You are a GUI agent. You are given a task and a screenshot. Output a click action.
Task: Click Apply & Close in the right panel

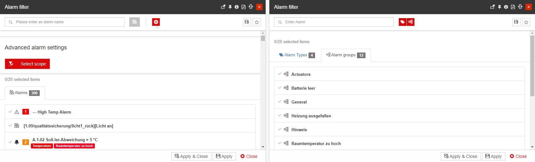point(460,156)
